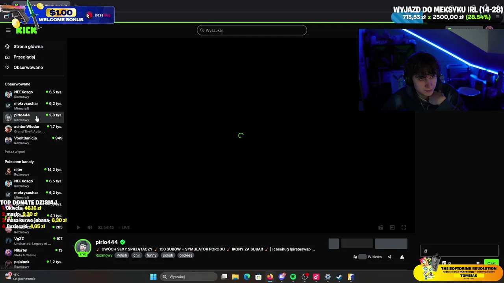
Task: Click the Wyszukaj search bar on Kick
Action: (x=252, y=30)
